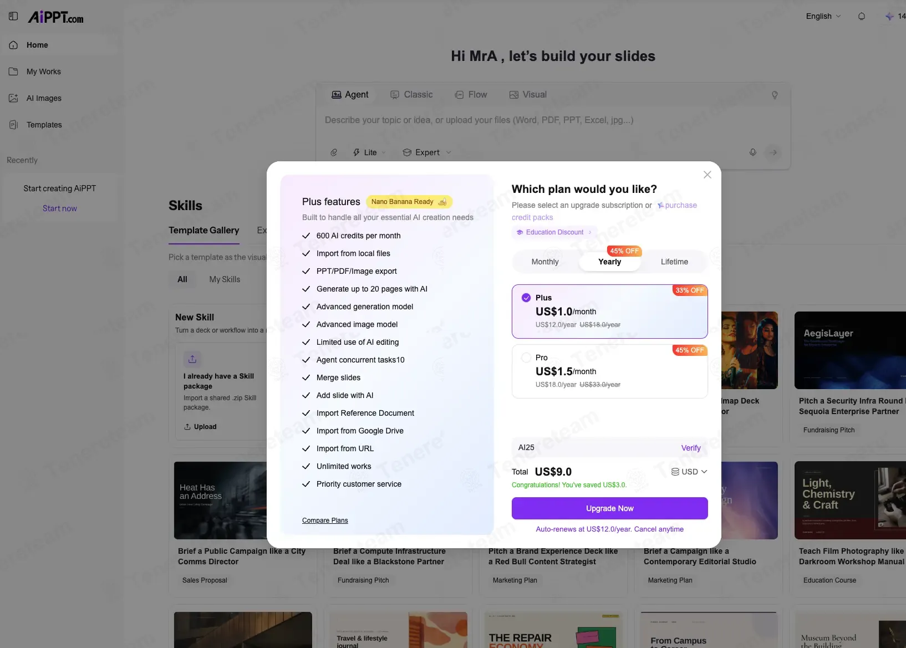
Task: Expand Education Discount chevron
Action: [590, 232]
